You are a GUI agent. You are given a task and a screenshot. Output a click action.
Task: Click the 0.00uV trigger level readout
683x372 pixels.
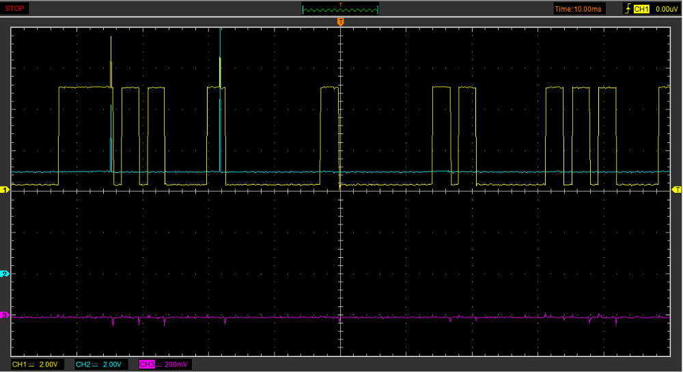coord(666,9)
